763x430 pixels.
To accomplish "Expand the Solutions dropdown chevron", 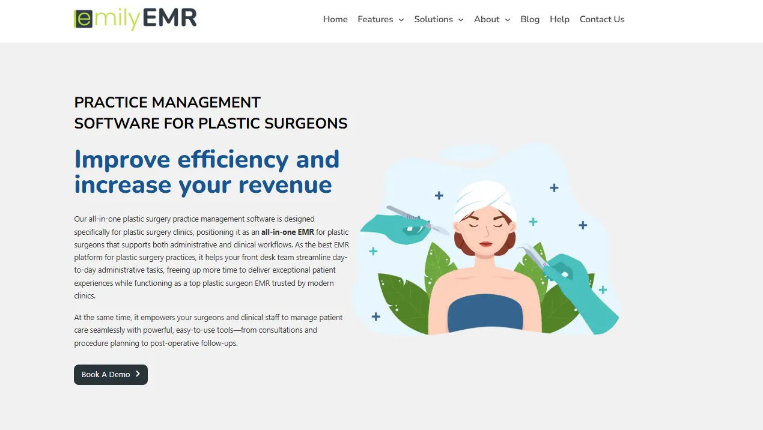I will [x=461, y=20].
